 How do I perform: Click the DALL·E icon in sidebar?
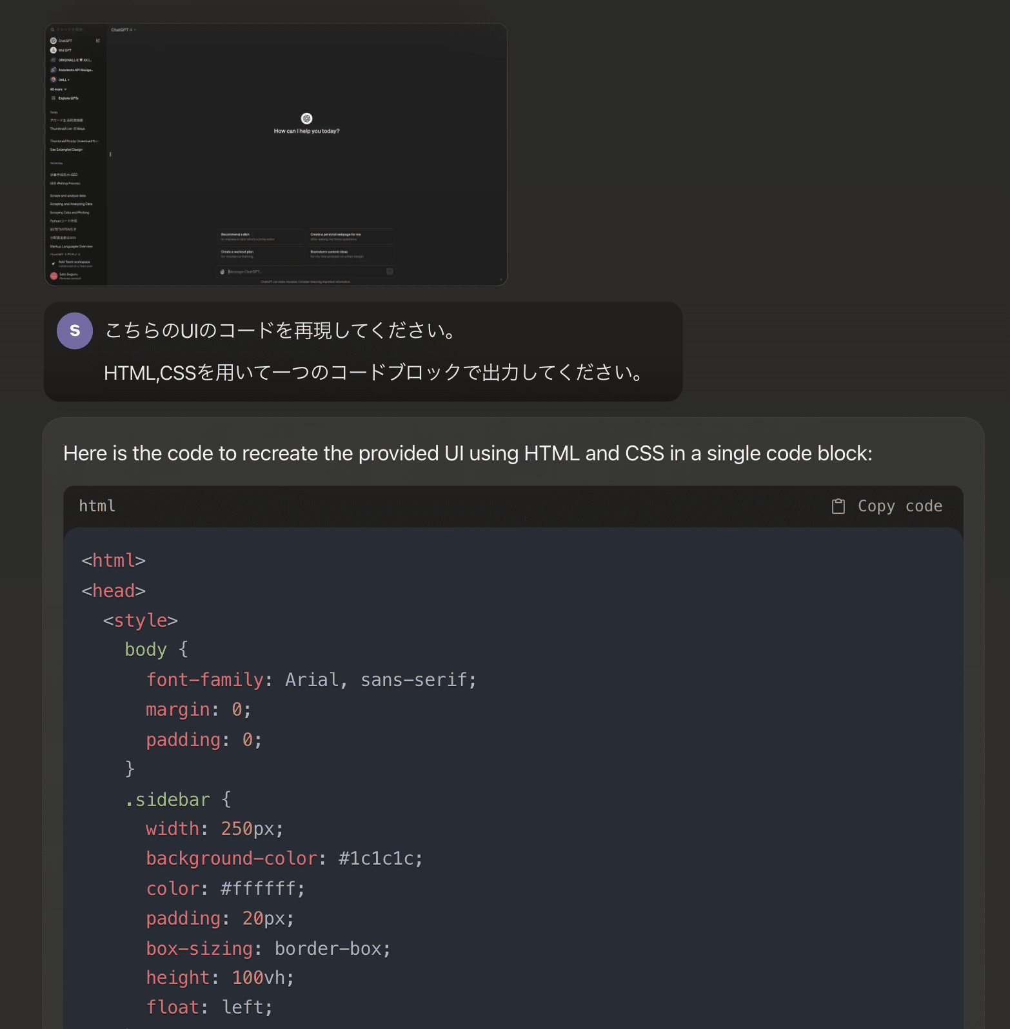(54, 80)
